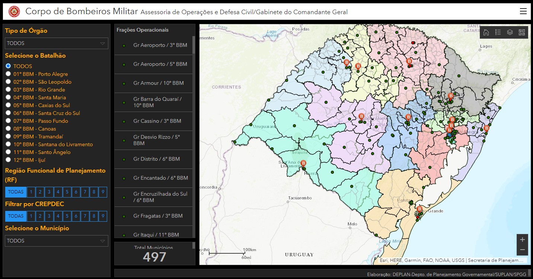Viewport: 533px width, 279px height.
Task: Select Região Funcional filter number 5
Action: [67, 192]
